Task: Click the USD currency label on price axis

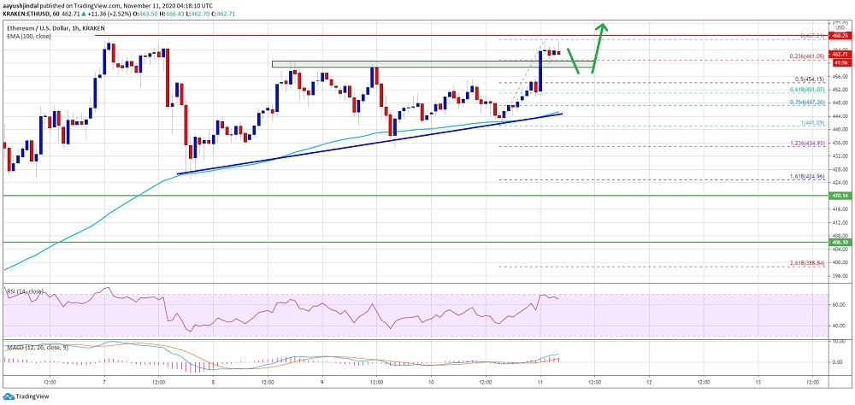Action: coord(839,27)
